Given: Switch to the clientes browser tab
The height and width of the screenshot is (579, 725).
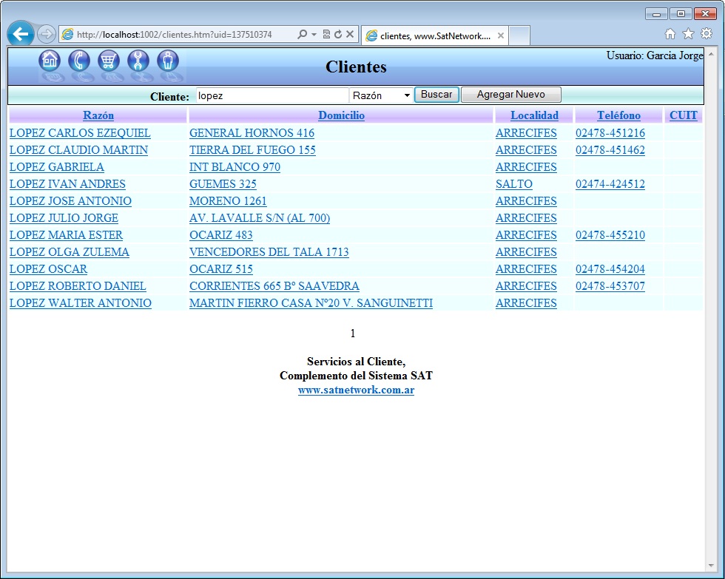Looking at the screenshot, I should (x=429, y=35).
